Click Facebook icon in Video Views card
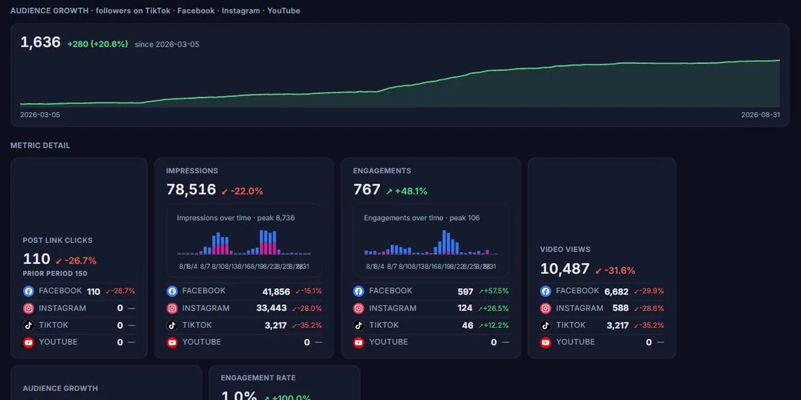Viewport: 801px width, 400px height. (546, 291)
